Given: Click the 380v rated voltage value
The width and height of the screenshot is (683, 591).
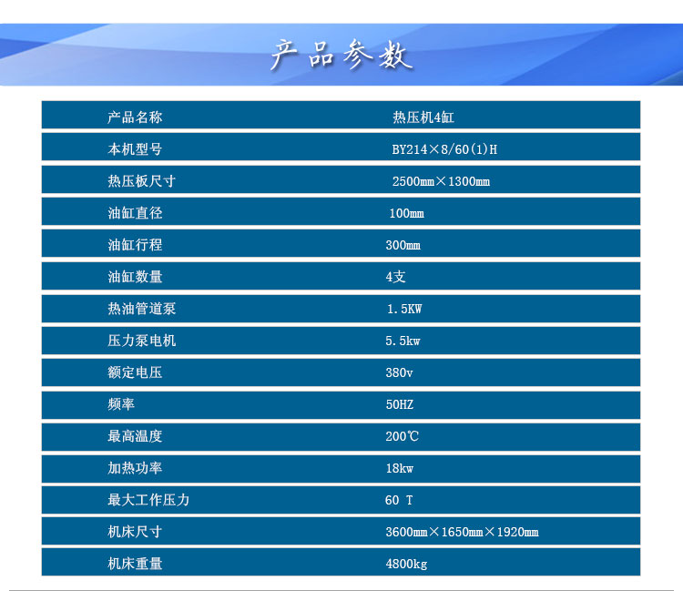Looking at the screenshot, I should point(399,372).
